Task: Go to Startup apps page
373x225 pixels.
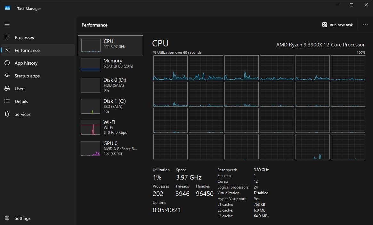Action: [x=38, y=76]
